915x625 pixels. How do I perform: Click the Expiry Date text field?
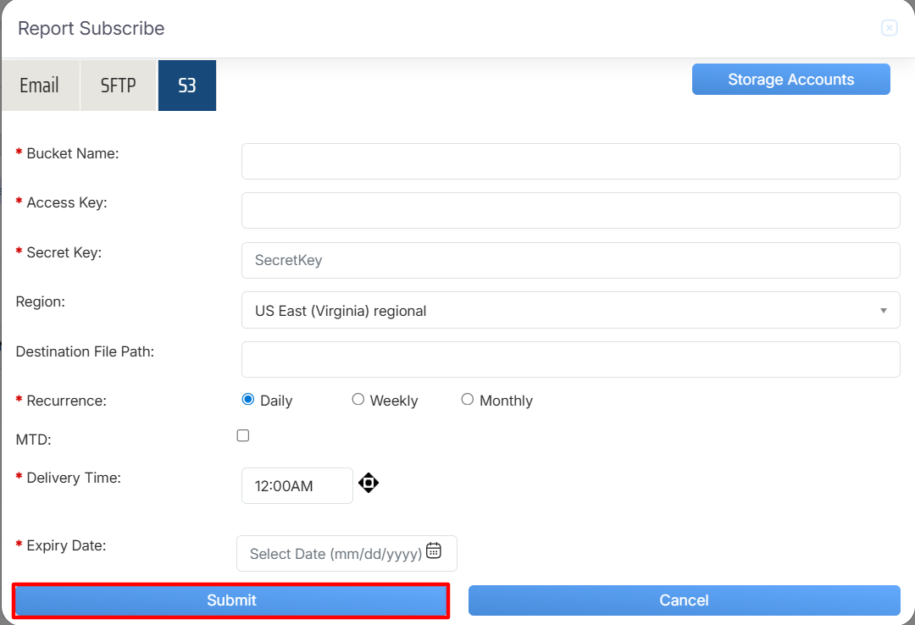(x=335, y=554)
